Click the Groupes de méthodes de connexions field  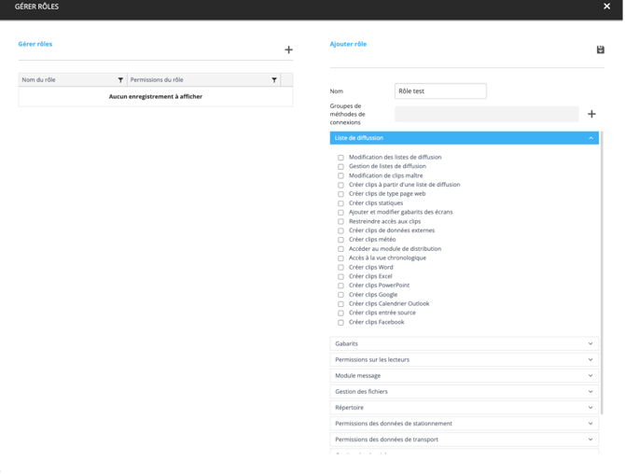click(487, 114)
